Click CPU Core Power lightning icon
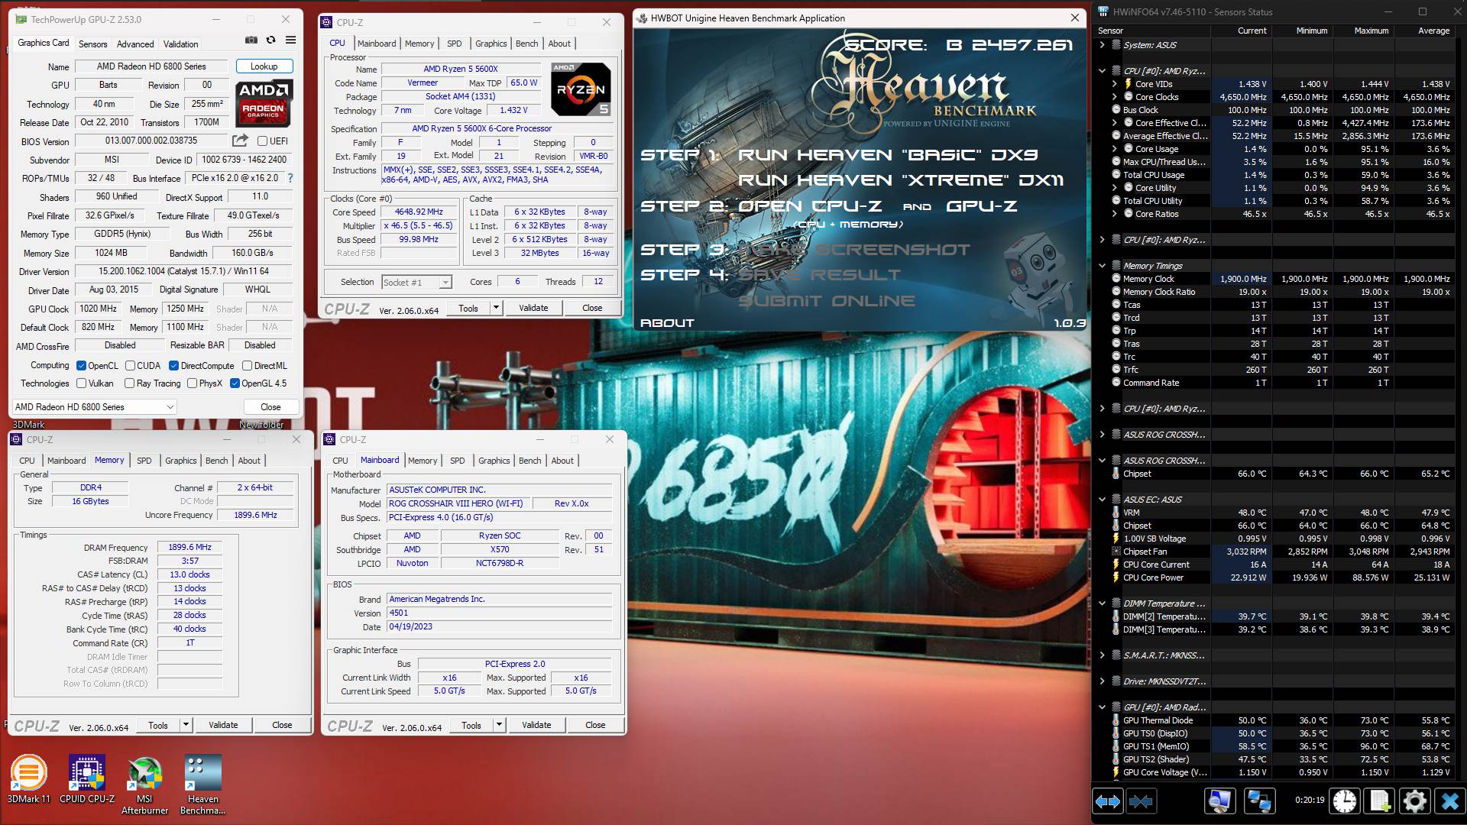The width and height of the screenshot is (1467, 825). (x=1116, y=577)
